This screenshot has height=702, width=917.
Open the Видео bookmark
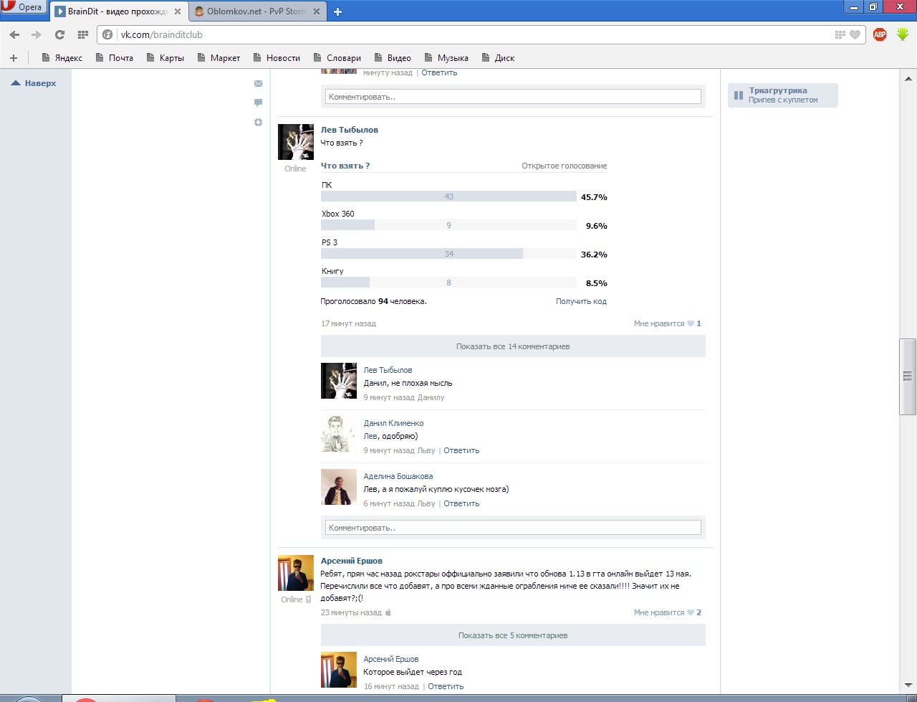click(393, 58)
